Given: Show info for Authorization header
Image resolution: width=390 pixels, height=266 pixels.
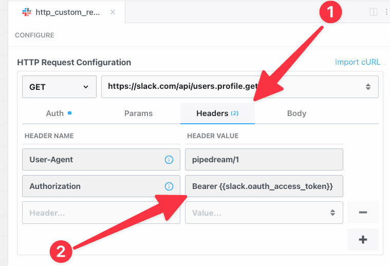Looking at the screenshot, I should click(x=169, y=186).
